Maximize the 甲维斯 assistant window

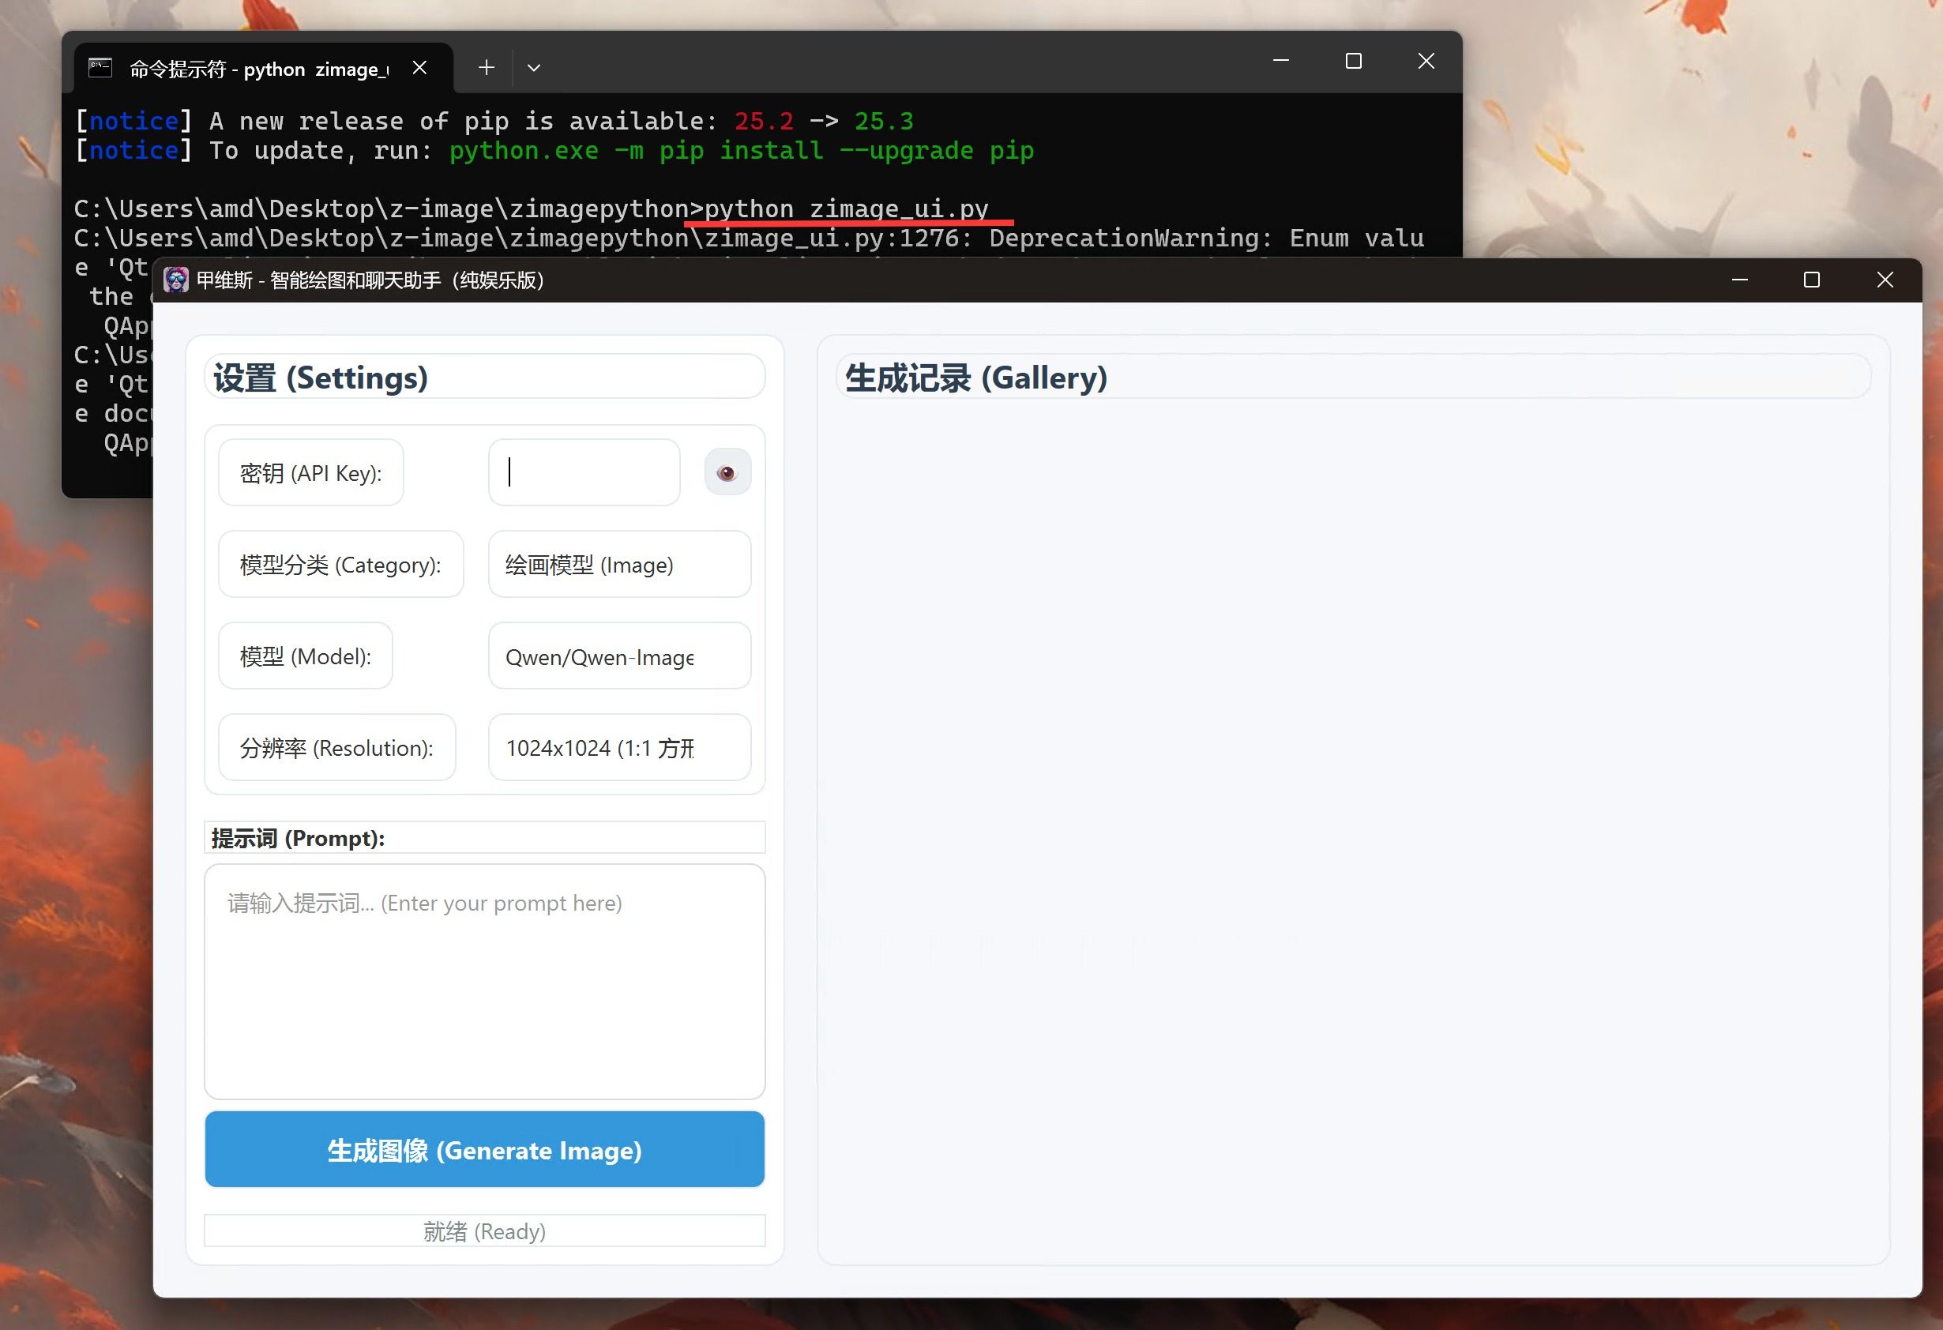(x=1811, y=280)
